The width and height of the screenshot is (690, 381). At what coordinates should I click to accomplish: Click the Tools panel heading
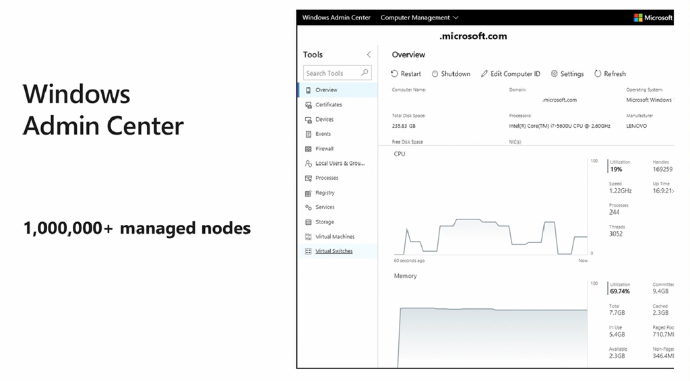(313, 55)
